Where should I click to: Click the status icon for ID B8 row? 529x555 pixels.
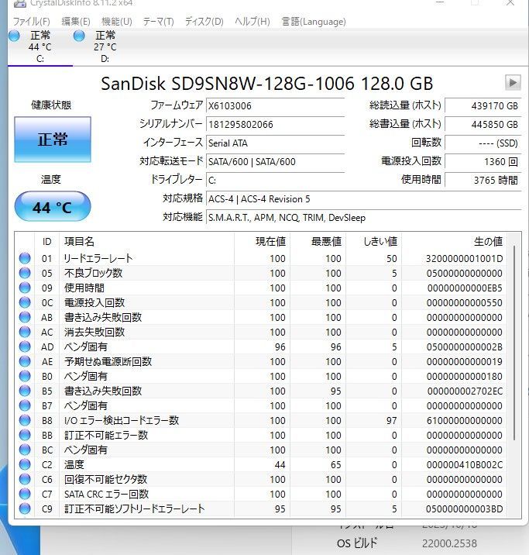coord(25,420)
